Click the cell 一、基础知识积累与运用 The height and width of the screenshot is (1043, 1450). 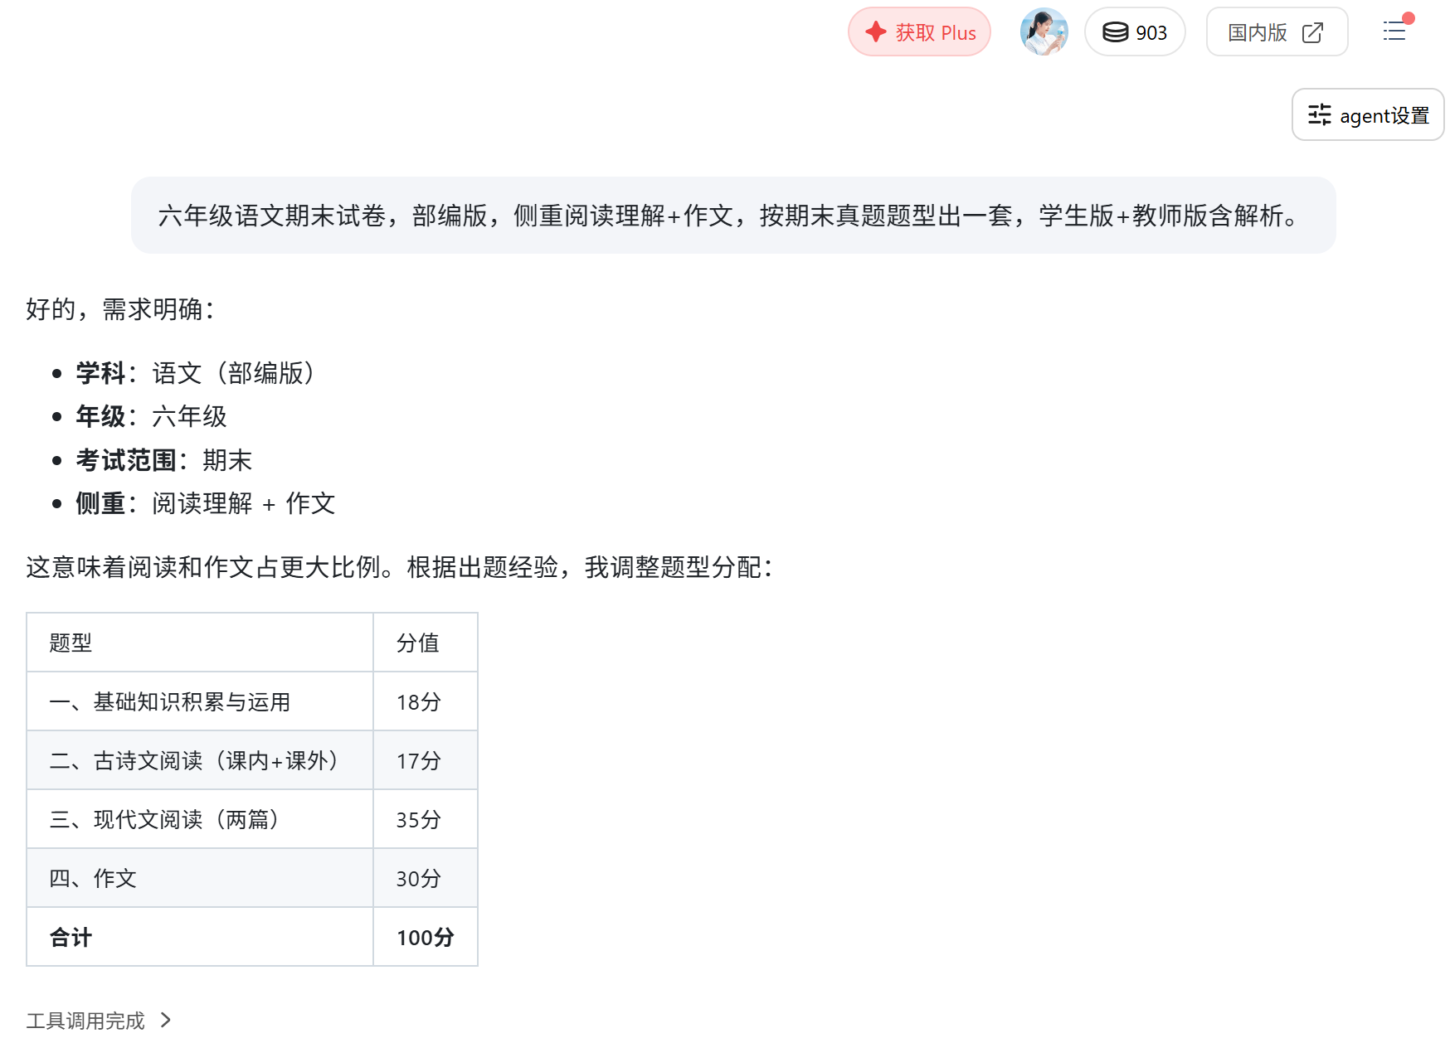pos(200,701)
